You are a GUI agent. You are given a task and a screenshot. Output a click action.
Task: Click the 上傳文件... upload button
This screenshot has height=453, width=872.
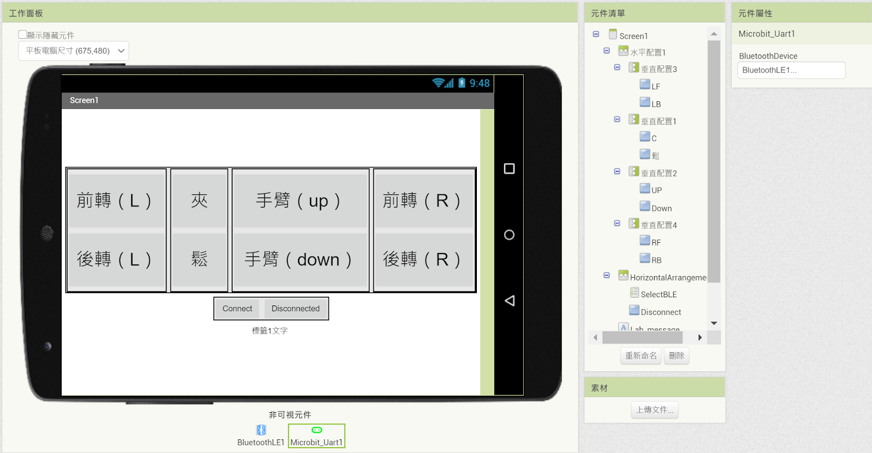pyautogui.click(x=655, y=409)
